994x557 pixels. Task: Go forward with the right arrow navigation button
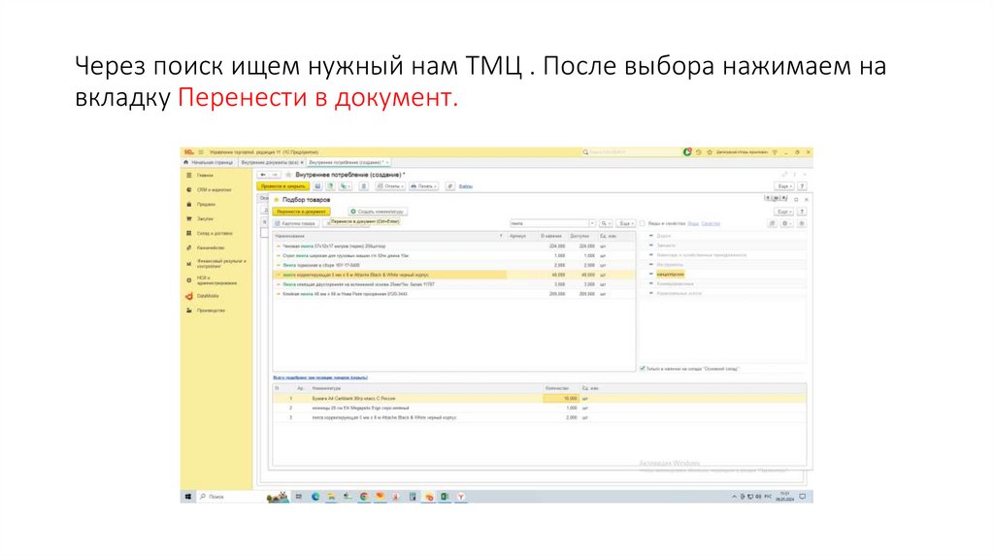tap(275, 175)
